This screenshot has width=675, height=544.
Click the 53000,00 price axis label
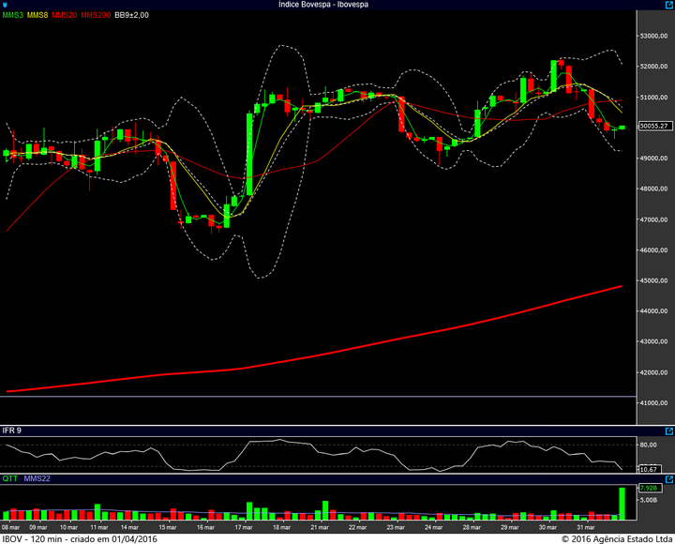654,37
